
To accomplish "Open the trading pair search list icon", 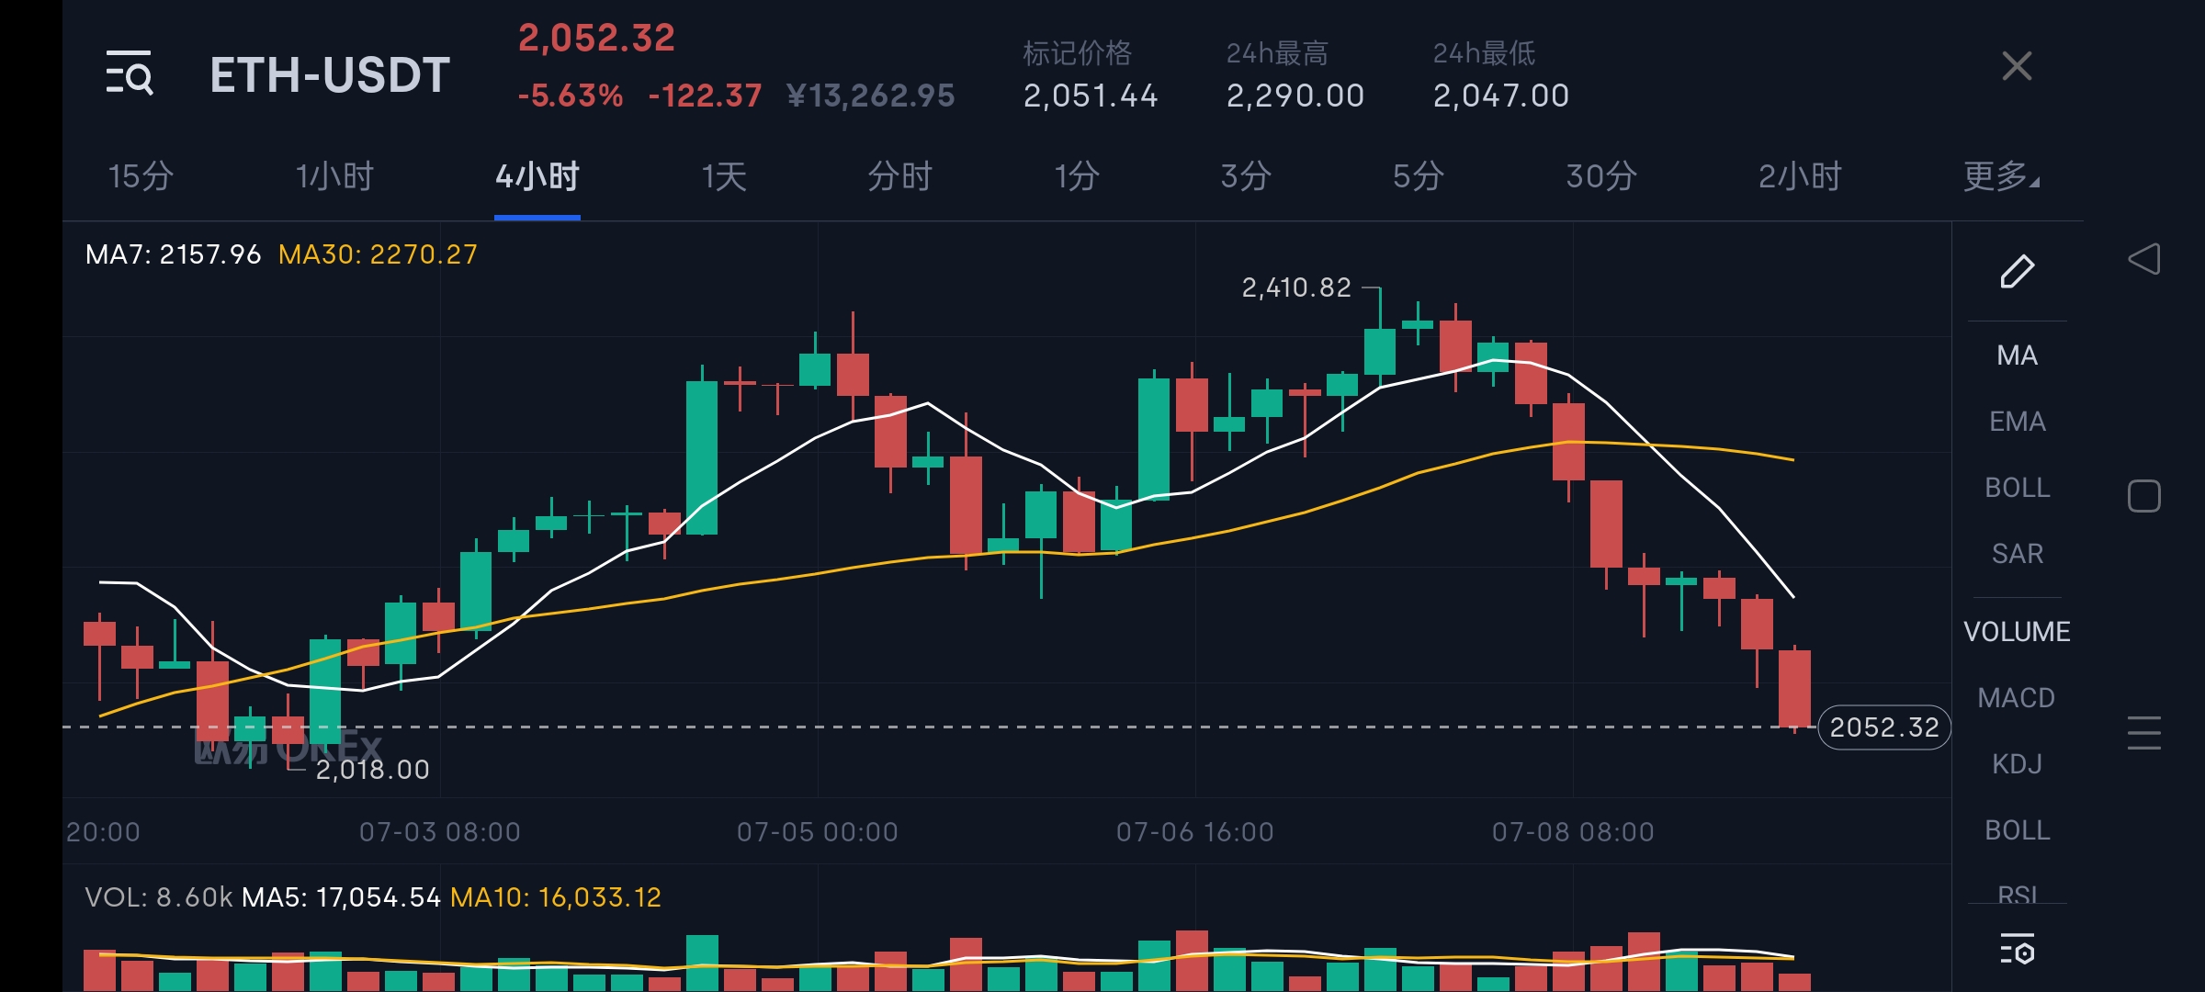I will click(129, 73).
